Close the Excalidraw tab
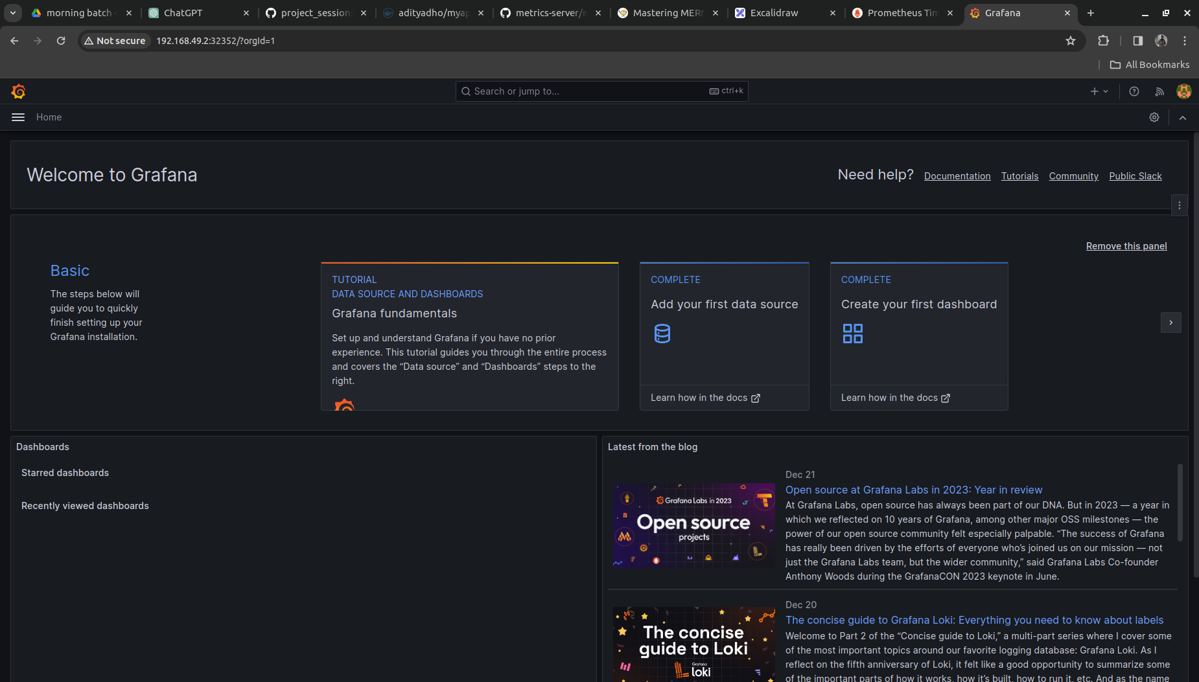Image resolution: width=1199 pixels, height=682 pixels. [833, 13]
